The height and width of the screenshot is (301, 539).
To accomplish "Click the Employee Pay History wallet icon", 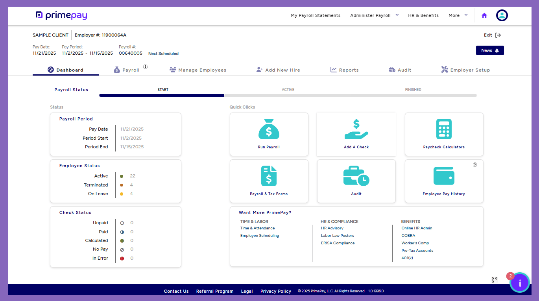I will point(444,176).
